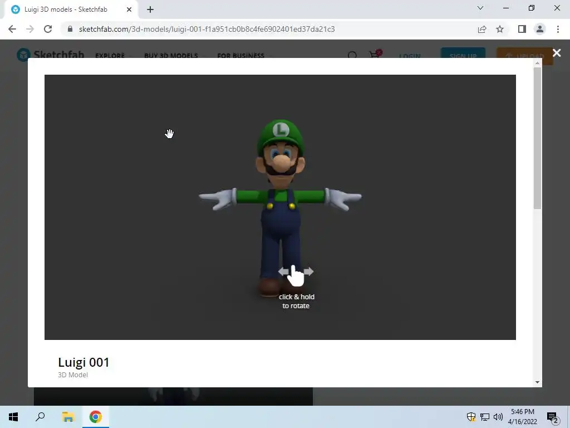Click the 3D Model subtitle text
Screen dimensions: 570x428
click(x=73, y=375)
